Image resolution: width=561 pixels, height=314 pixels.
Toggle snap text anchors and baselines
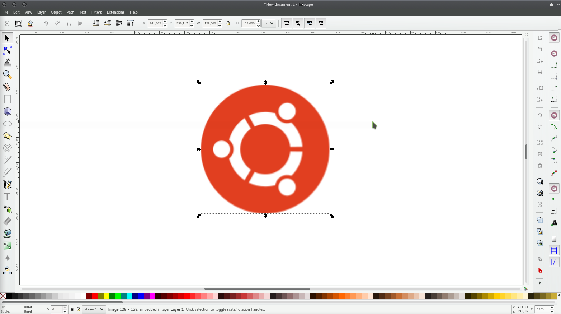coord(554,223)
